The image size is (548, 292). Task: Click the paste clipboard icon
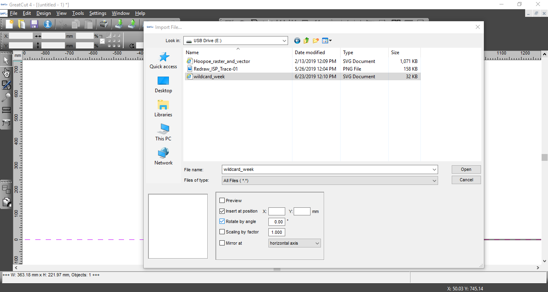[89, 24]
